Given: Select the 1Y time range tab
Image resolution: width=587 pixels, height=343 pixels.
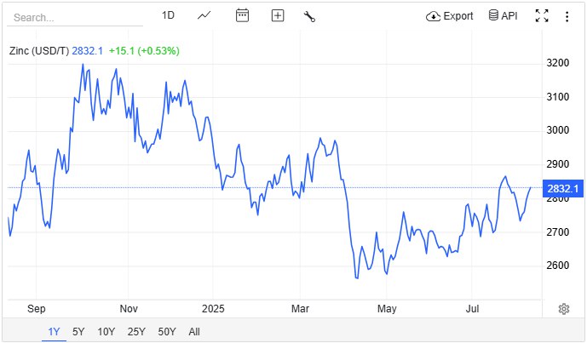Looking at the screenshot, I should pos(54,332).
